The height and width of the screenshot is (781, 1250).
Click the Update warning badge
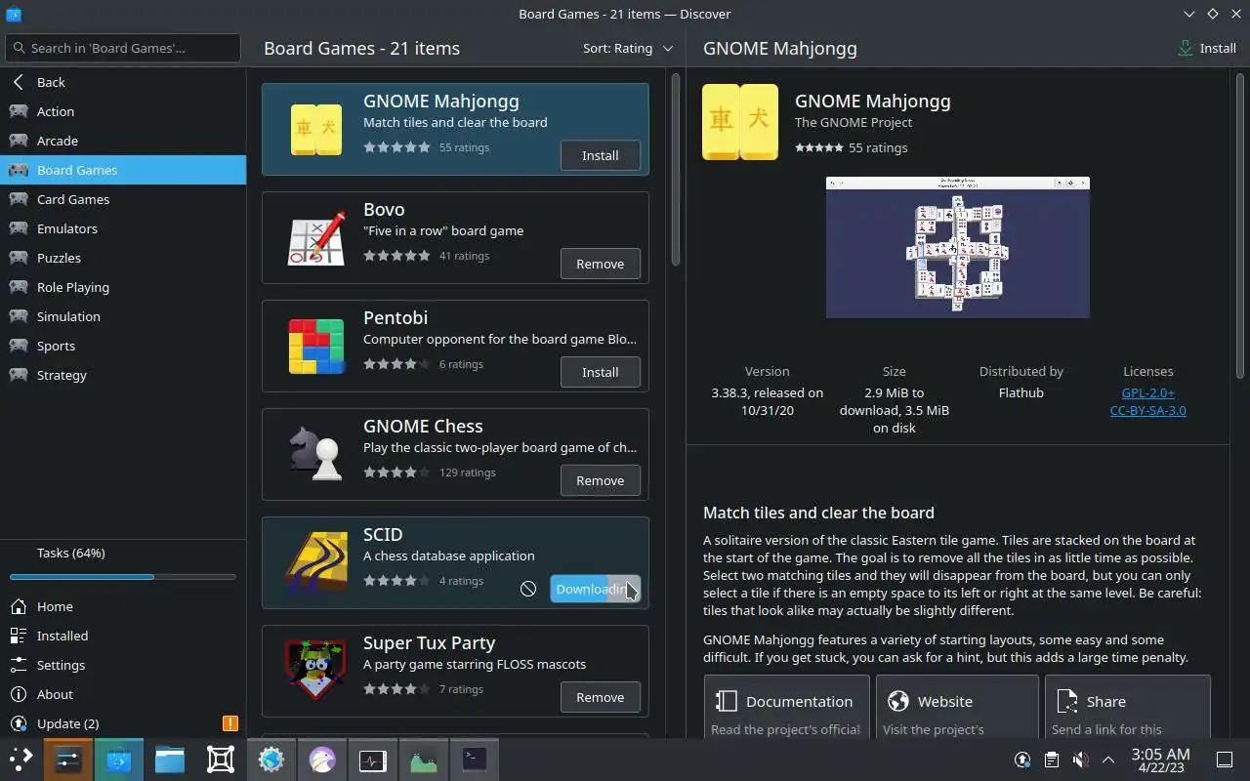pyautogui.click(x=229, y=723)
